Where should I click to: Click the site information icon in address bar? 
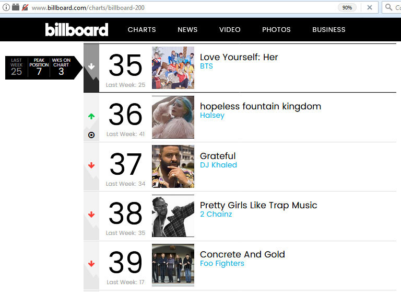pos(6,7)
